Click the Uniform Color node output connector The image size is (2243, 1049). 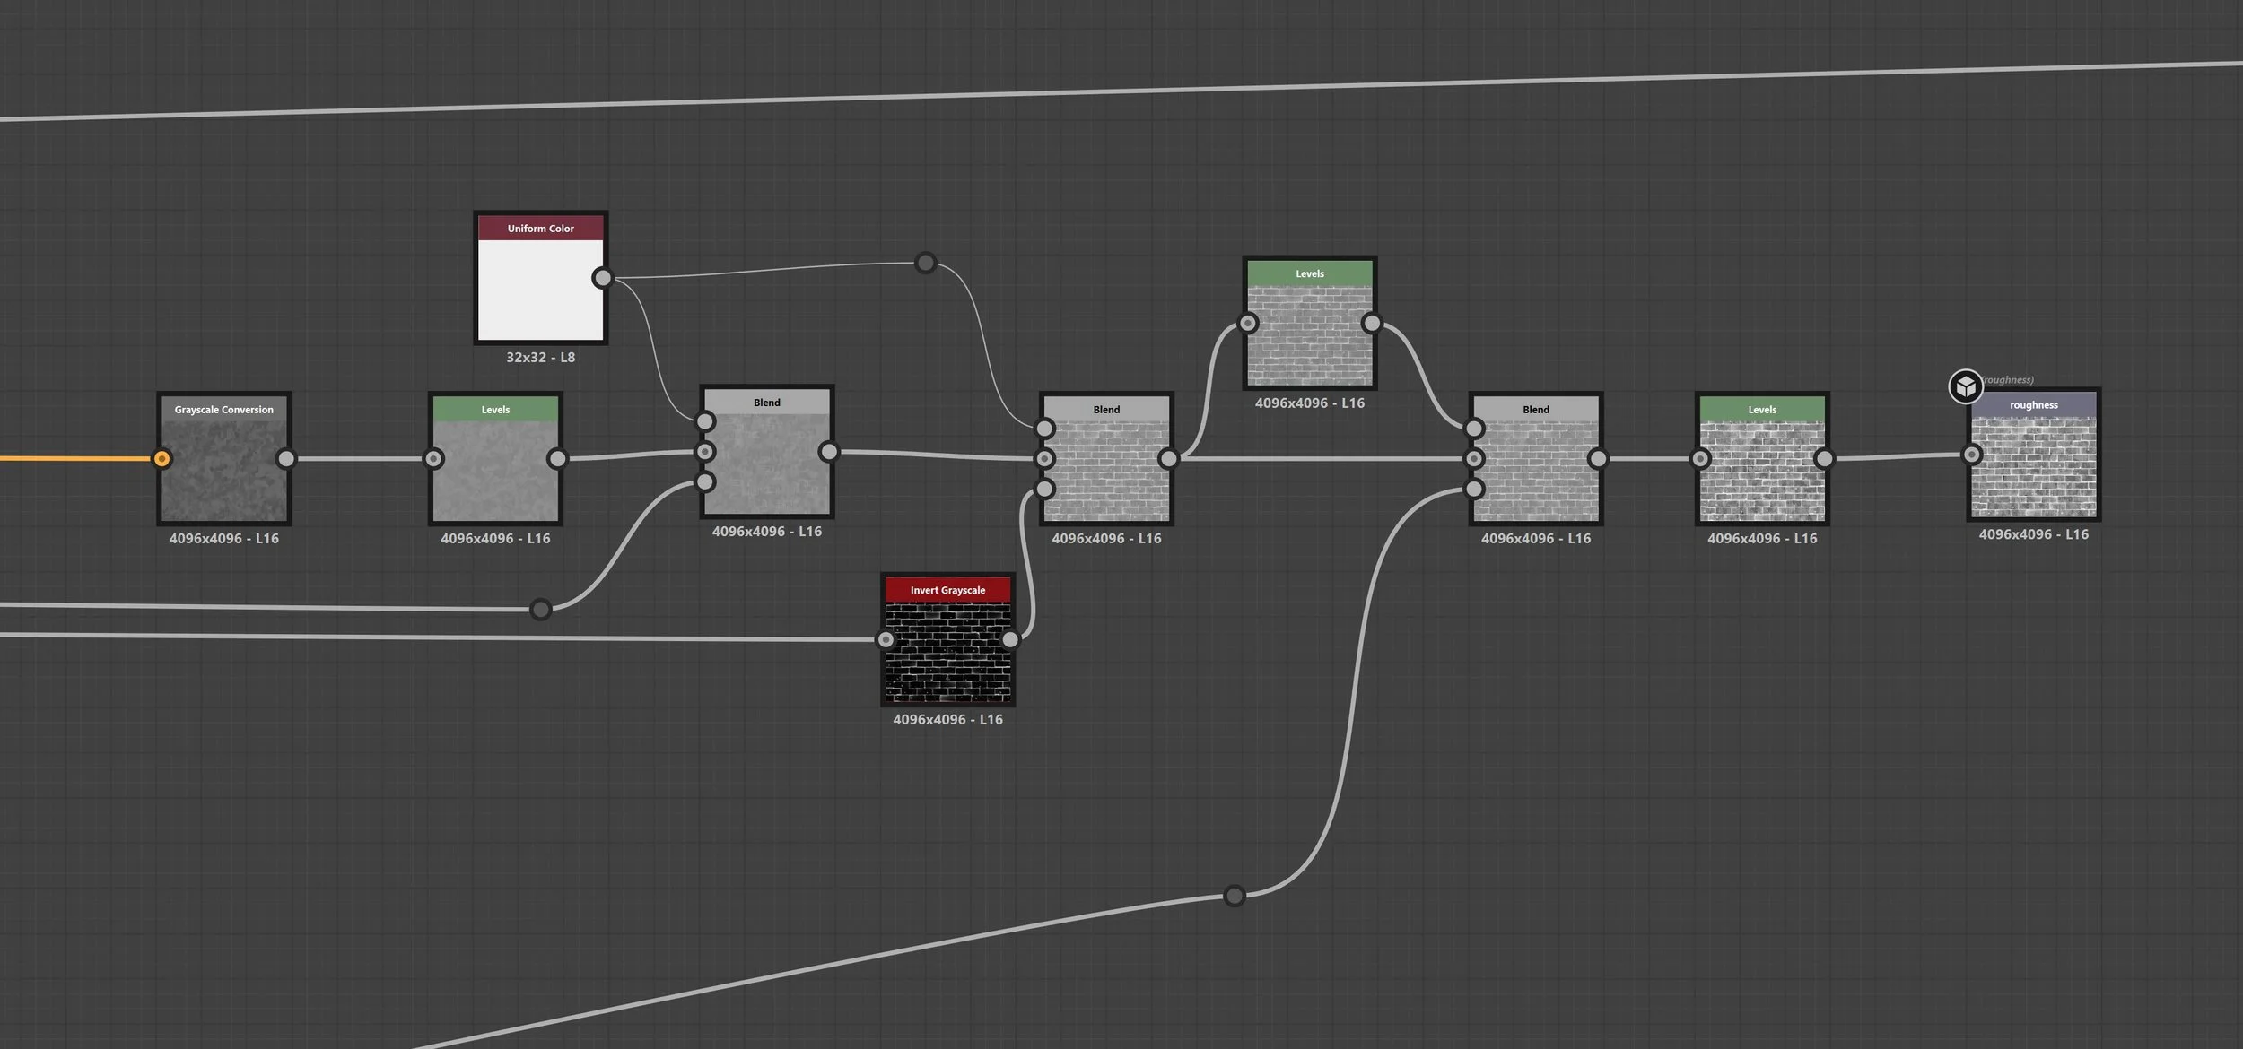(603, 278)
